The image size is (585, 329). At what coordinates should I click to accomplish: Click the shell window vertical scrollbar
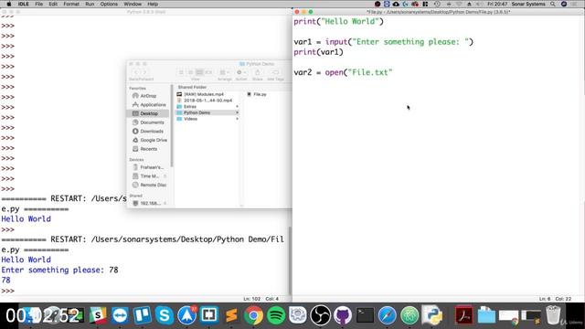(290, 261)
